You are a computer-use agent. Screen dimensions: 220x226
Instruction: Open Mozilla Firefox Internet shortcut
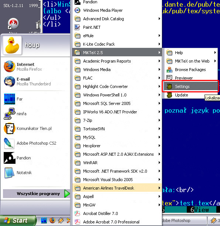[35, 67]
